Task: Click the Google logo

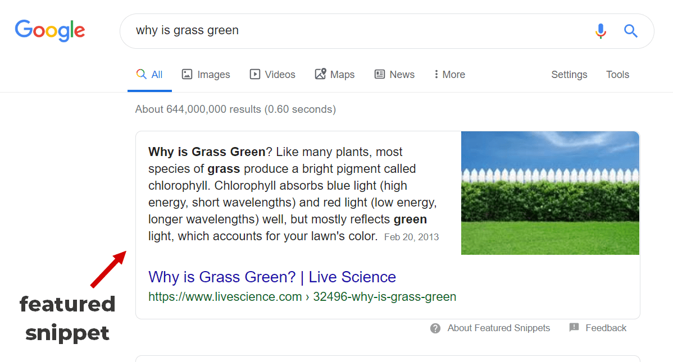Action: (x=50, y=30)
